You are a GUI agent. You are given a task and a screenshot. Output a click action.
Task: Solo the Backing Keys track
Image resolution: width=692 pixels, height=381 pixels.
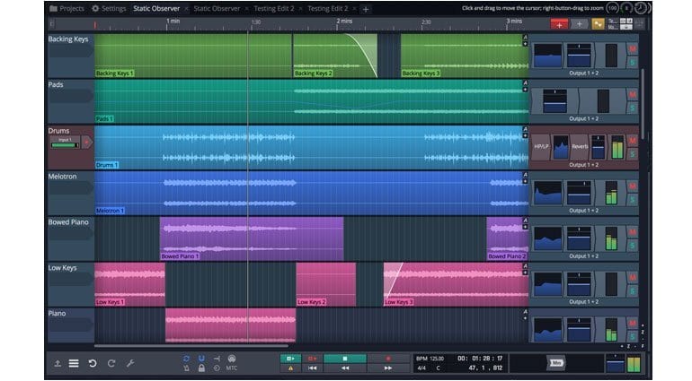(633, 62)
